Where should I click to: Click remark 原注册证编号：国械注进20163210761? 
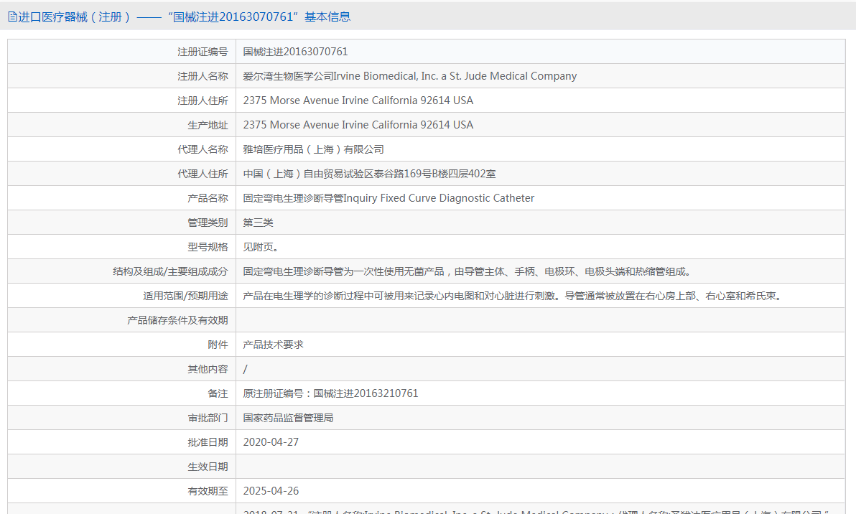click(x=330, y=393)
